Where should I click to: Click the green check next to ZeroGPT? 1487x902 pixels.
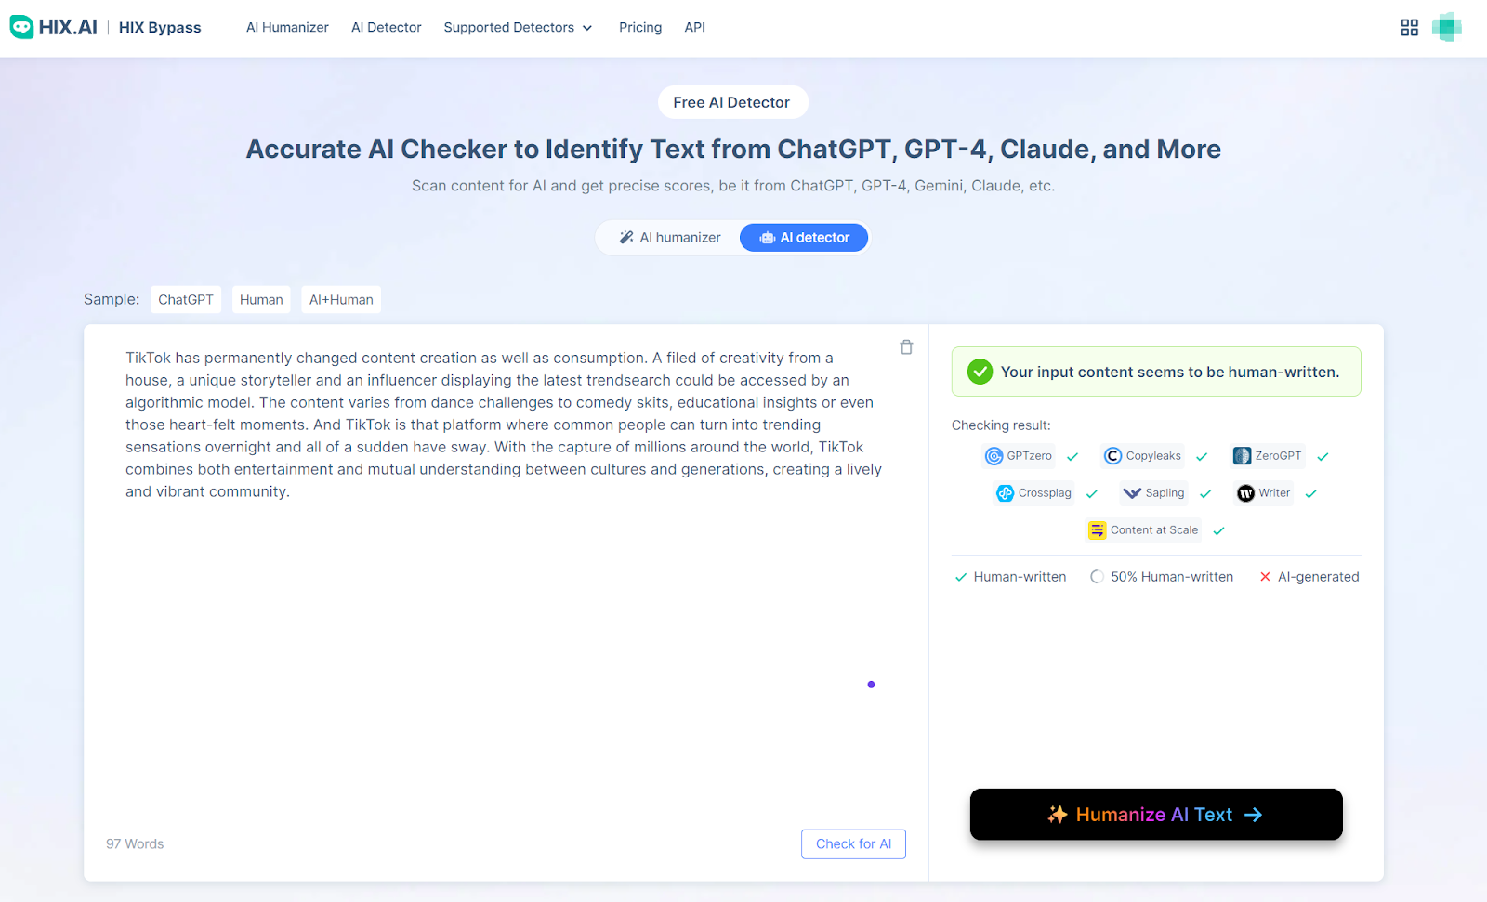click(x=1323, y=457)
